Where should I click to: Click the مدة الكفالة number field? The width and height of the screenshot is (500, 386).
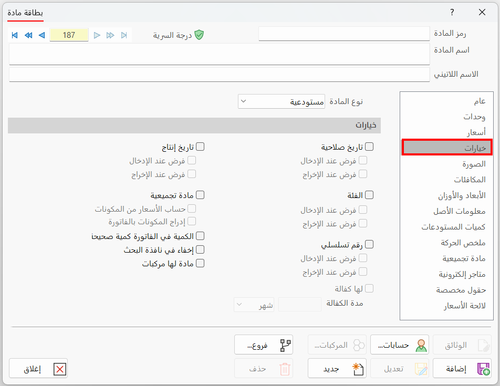300,305
